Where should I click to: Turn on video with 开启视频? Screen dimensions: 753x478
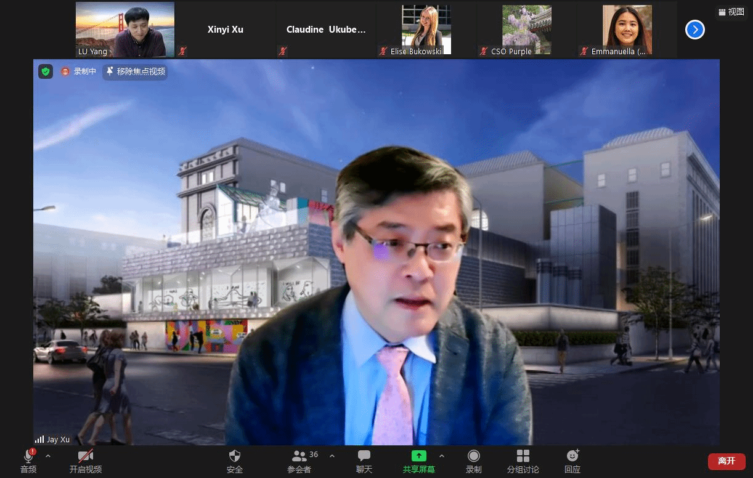pyautogui.click(x=85, y=456)
